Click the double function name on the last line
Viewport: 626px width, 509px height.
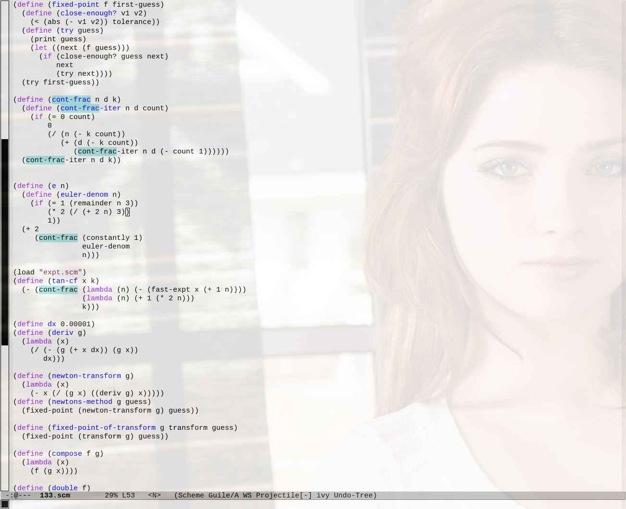coord(65,488)
